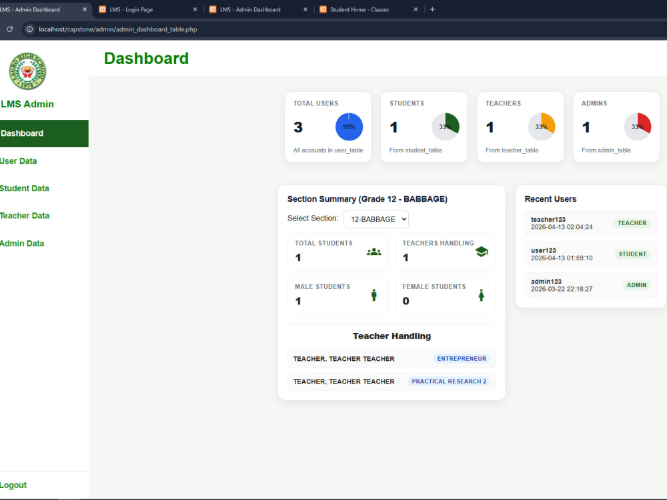Click the STUDENT role badge
Screen dimensions: 667x500
(632, 254)
